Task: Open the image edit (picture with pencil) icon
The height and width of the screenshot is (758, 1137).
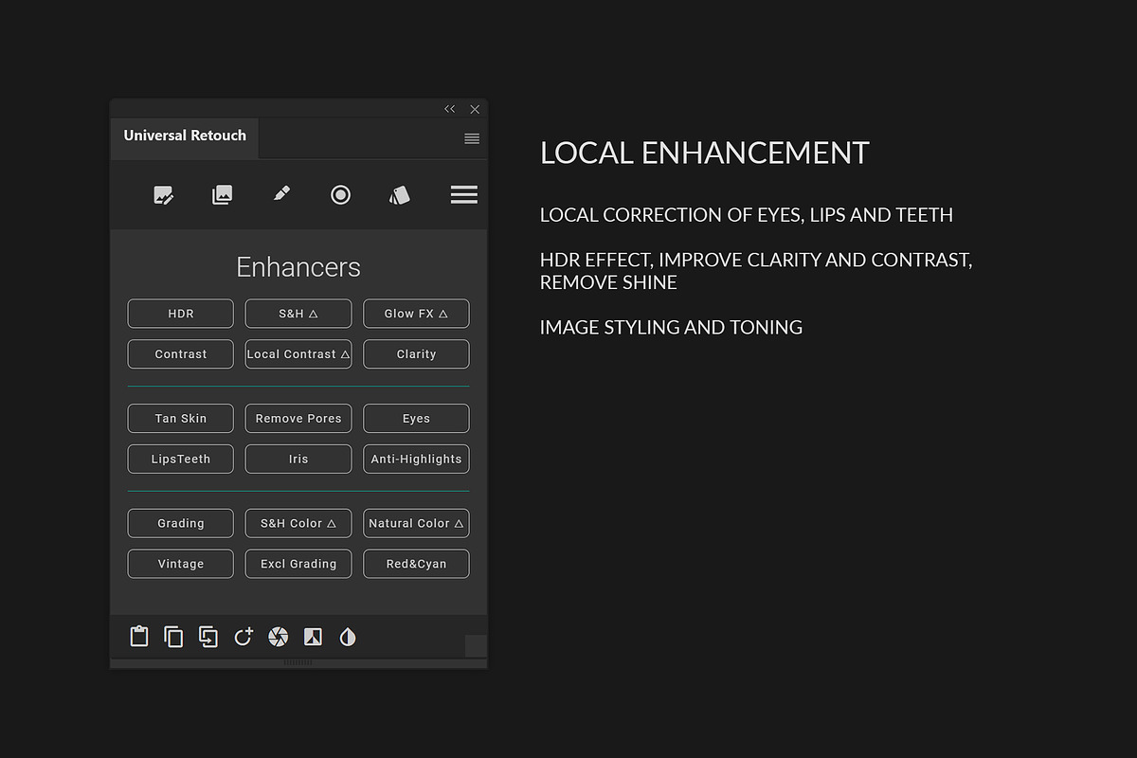Action: (164, 195)
